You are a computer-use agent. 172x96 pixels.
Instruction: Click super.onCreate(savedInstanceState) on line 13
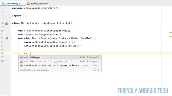coord(49,42)
